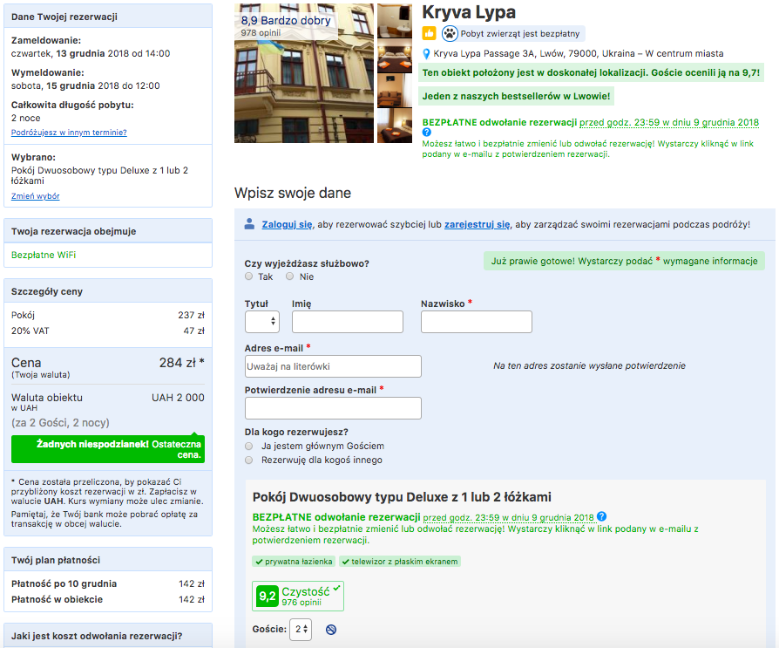The image size is (779, 648).
Task: Click the Zaloguj się link
Action: [x=288, y=224]
